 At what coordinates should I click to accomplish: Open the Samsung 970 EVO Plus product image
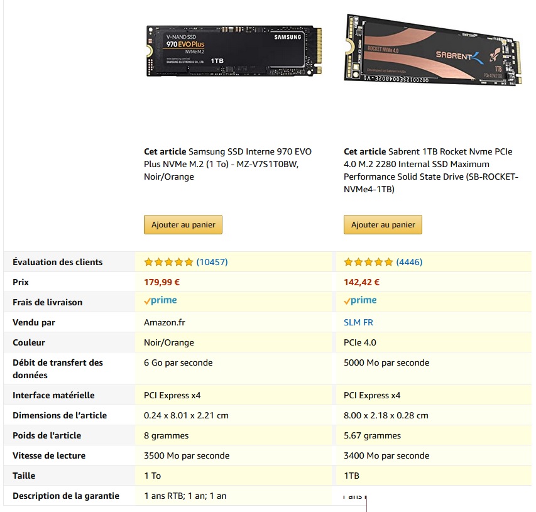point(234,51)
